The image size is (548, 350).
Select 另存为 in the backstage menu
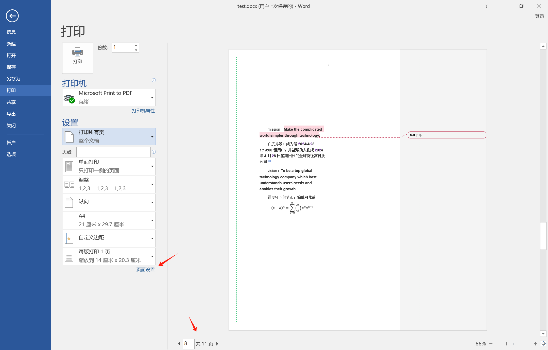pyautogui.click(x=25, y=79)
